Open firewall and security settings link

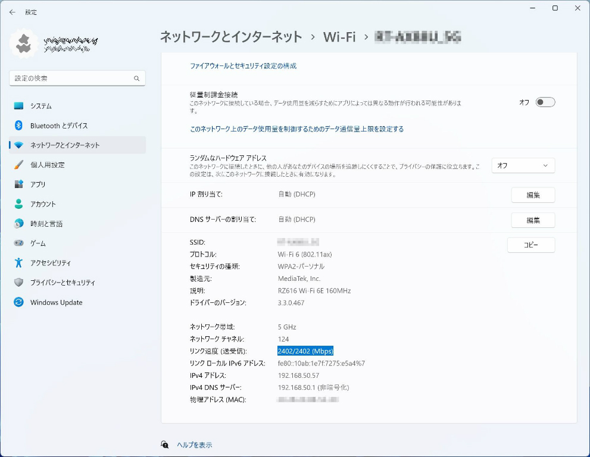pos(243,66)
